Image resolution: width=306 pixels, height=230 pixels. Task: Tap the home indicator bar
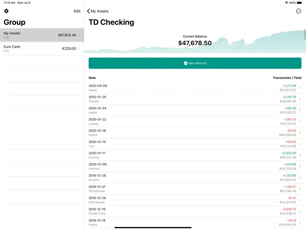pos(153,228)
